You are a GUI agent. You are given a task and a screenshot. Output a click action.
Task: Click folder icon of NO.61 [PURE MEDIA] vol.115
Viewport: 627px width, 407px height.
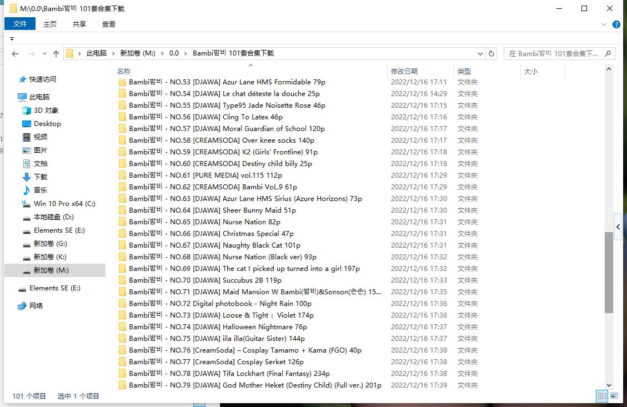pyautogui.click(x=122, y=175)
